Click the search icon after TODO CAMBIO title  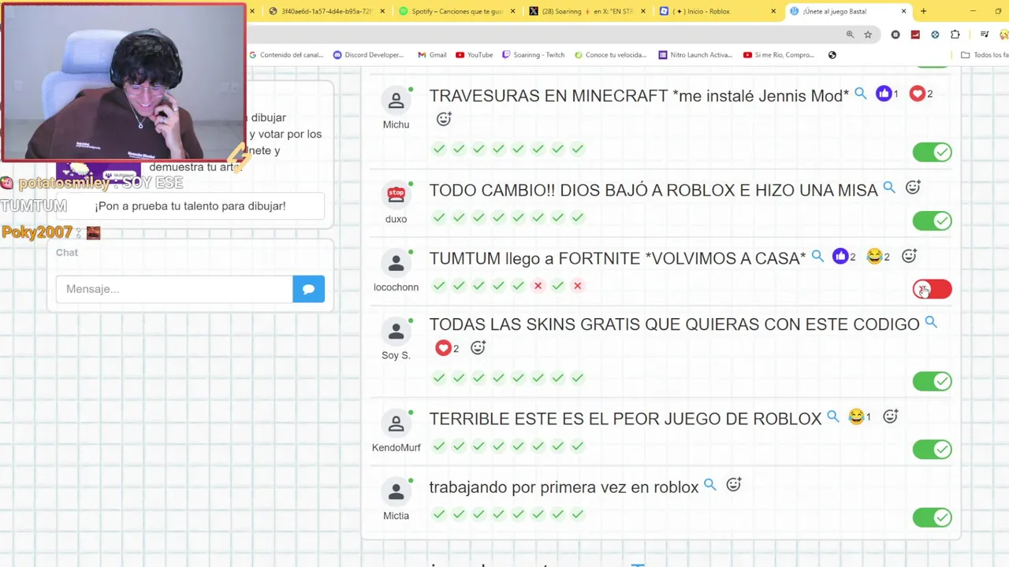click(x=889, y=188)
